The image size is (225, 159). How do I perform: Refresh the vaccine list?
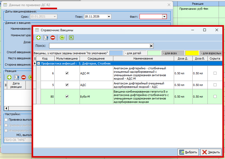[62, 38]
